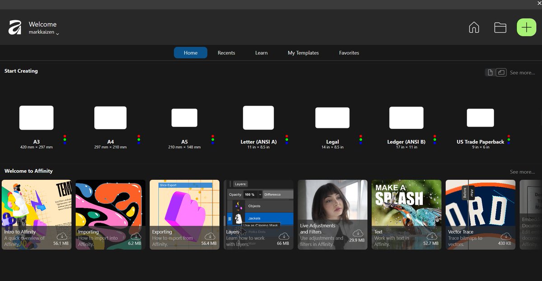Open the Exporting tutorial card

click(x=185, y=215)
